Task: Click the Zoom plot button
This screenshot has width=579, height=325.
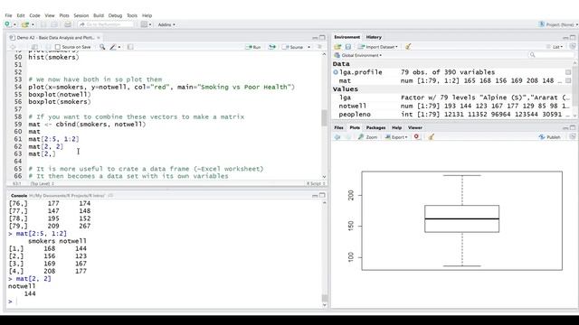Action: 368,137
